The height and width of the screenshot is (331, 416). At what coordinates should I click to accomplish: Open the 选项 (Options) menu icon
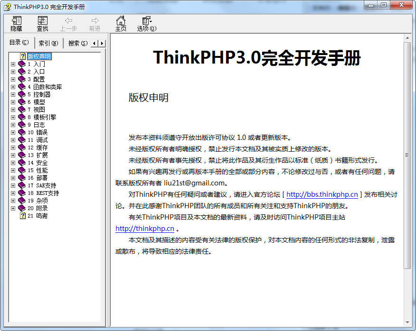click(x=146, y=23)
